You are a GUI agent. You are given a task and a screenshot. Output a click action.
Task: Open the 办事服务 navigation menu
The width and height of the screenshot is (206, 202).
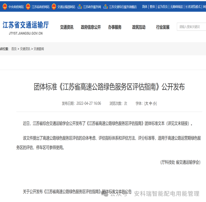pyautogui.click(x=115, y=27)
